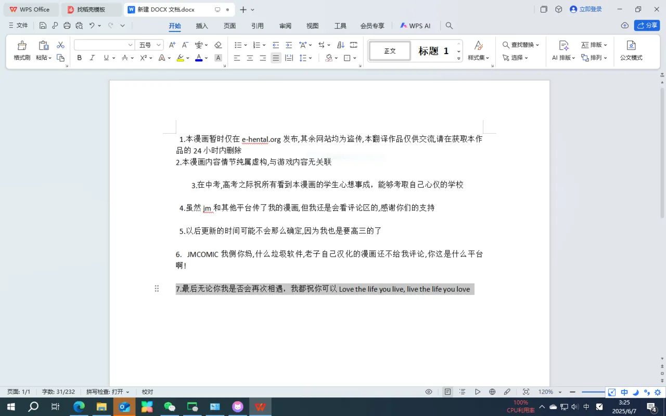Open the web layout view icon
The height and width of the screenshot is (416, 666).
click(x=492, y=392)
